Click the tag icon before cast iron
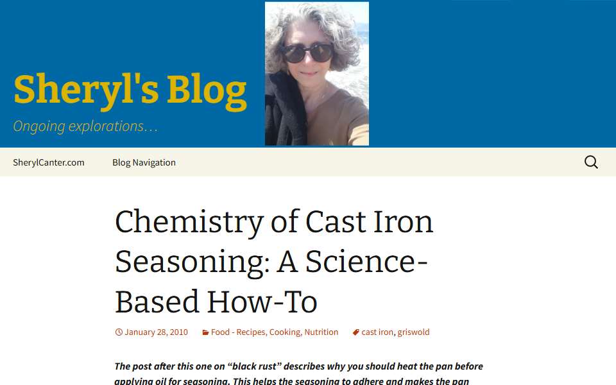 [356, 332]
